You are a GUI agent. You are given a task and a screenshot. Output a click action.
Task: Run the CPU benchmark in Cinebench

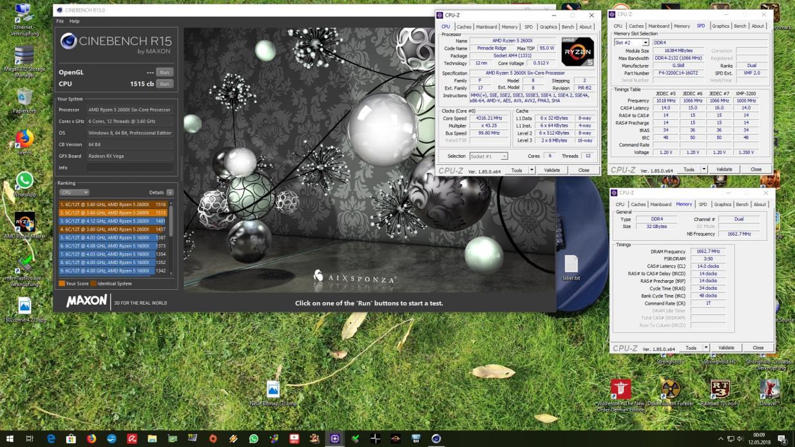pos(165,84)
